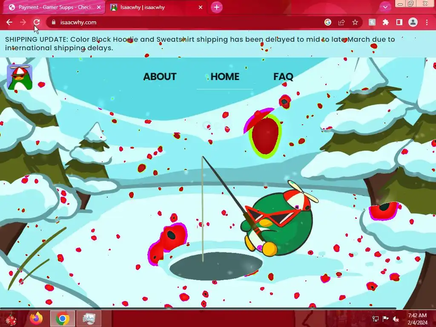
Task: Reload the isaacwhy.com page
Action: (37, 22)
